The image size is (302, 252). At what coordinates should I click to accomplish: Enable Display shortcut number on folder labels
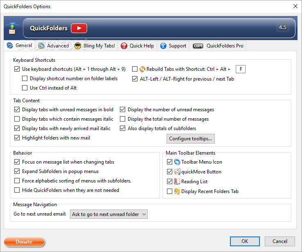pos(25,79)
